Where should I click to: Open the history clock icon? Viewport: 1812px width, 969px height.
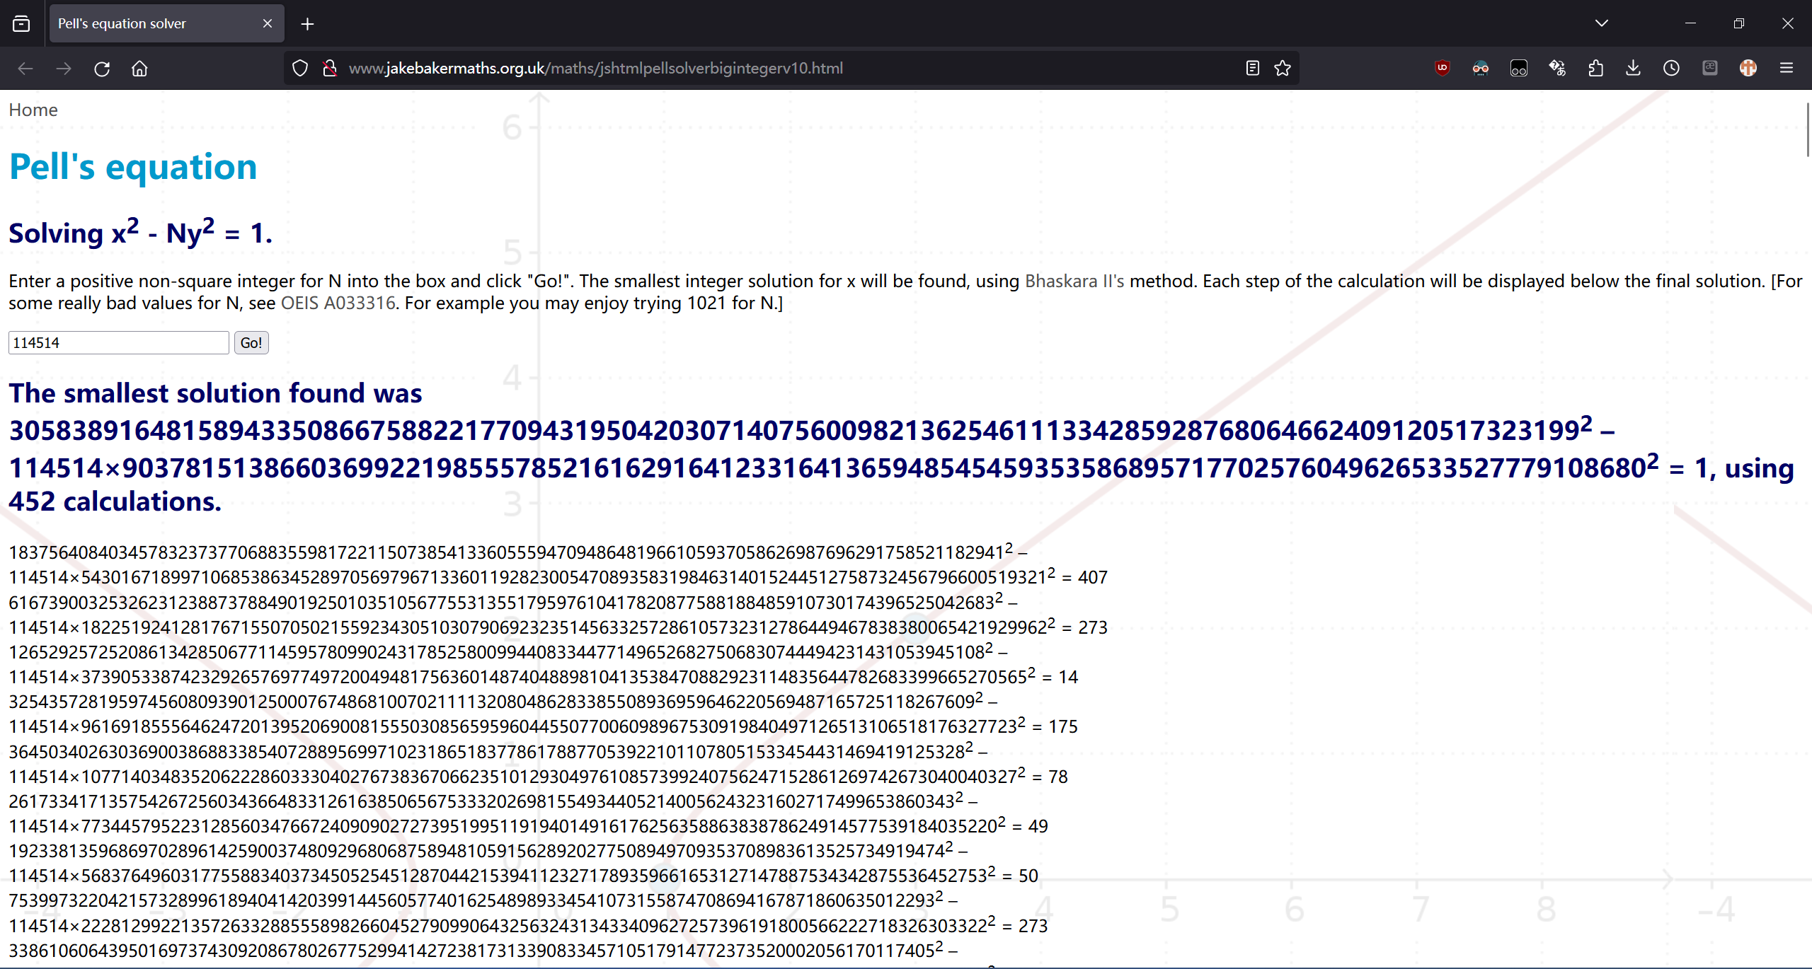click(1671, 69)
